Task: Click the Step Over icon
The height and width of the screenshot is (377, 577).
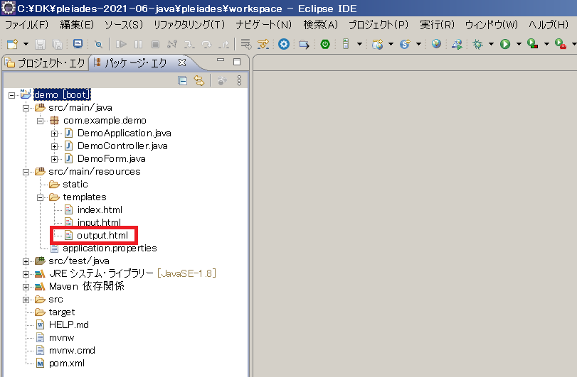Action: (207, 45)
